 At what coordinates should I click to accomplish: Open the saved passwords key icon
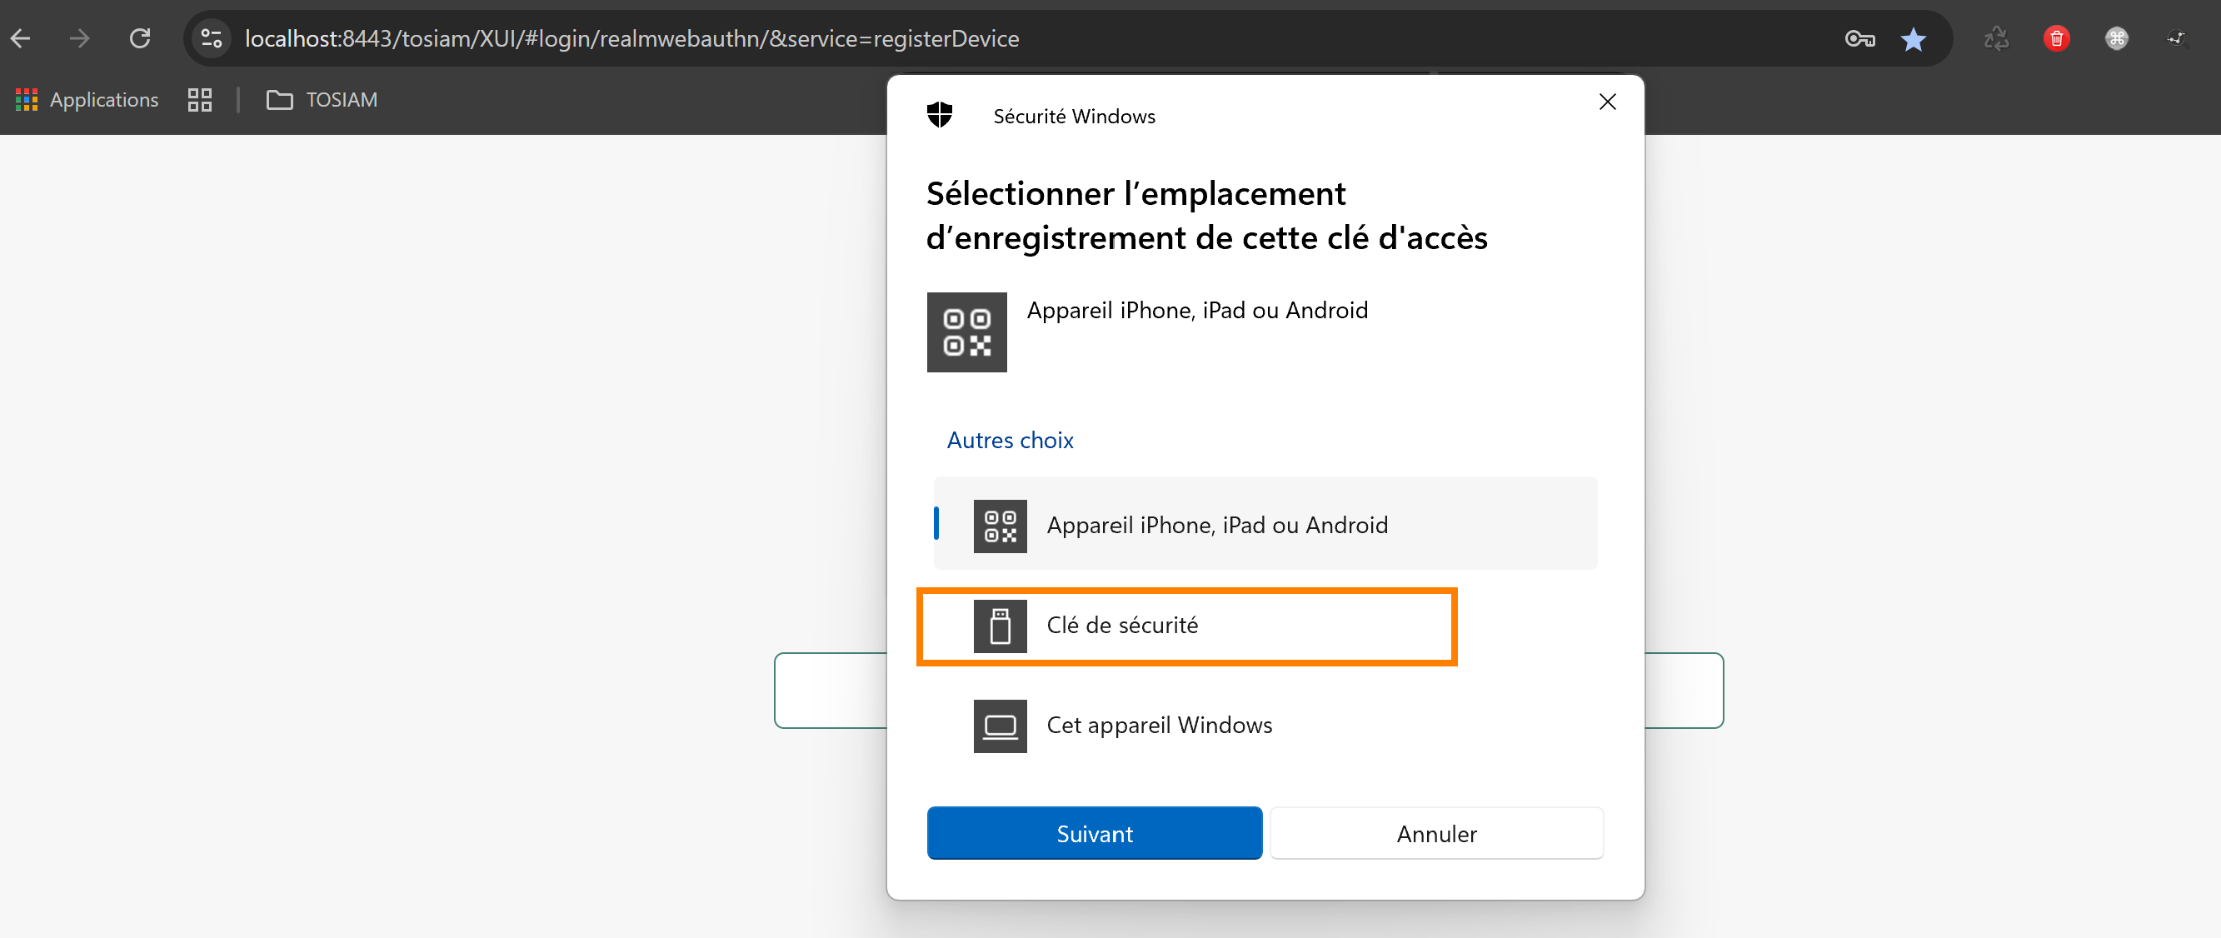1859,39
